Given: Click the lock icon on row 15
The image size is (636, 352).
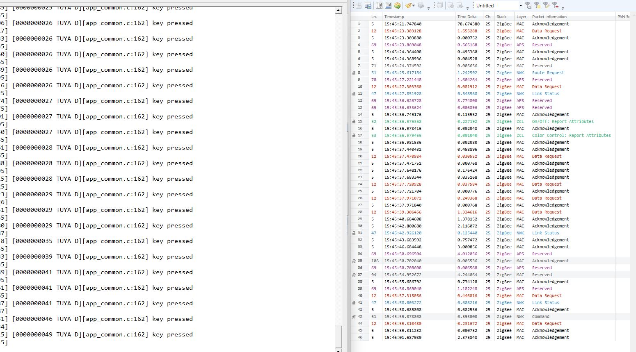Looking at the screenshot, I should [x=354, y=122].
